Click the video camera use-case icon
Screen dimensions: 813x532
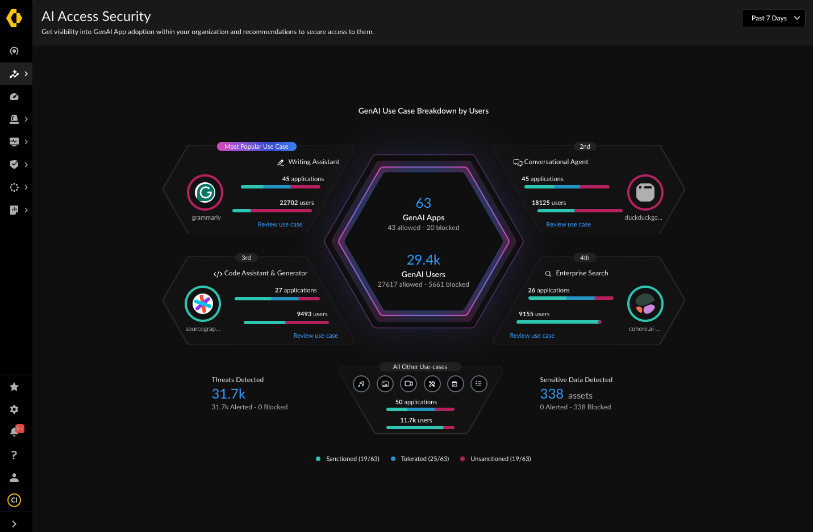[x=408, y=384]
